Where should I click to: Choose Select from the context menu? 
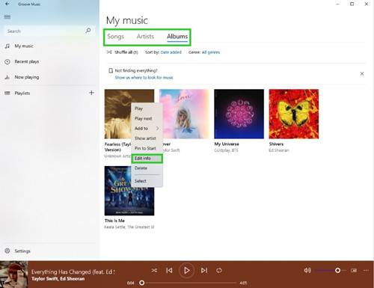point(147,181)
